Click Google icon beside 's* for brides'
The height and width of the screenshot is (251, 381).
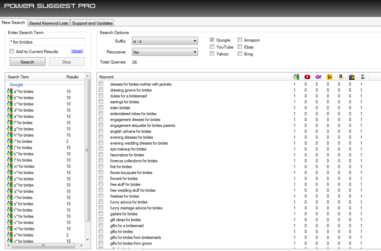(x=10, y=204)
